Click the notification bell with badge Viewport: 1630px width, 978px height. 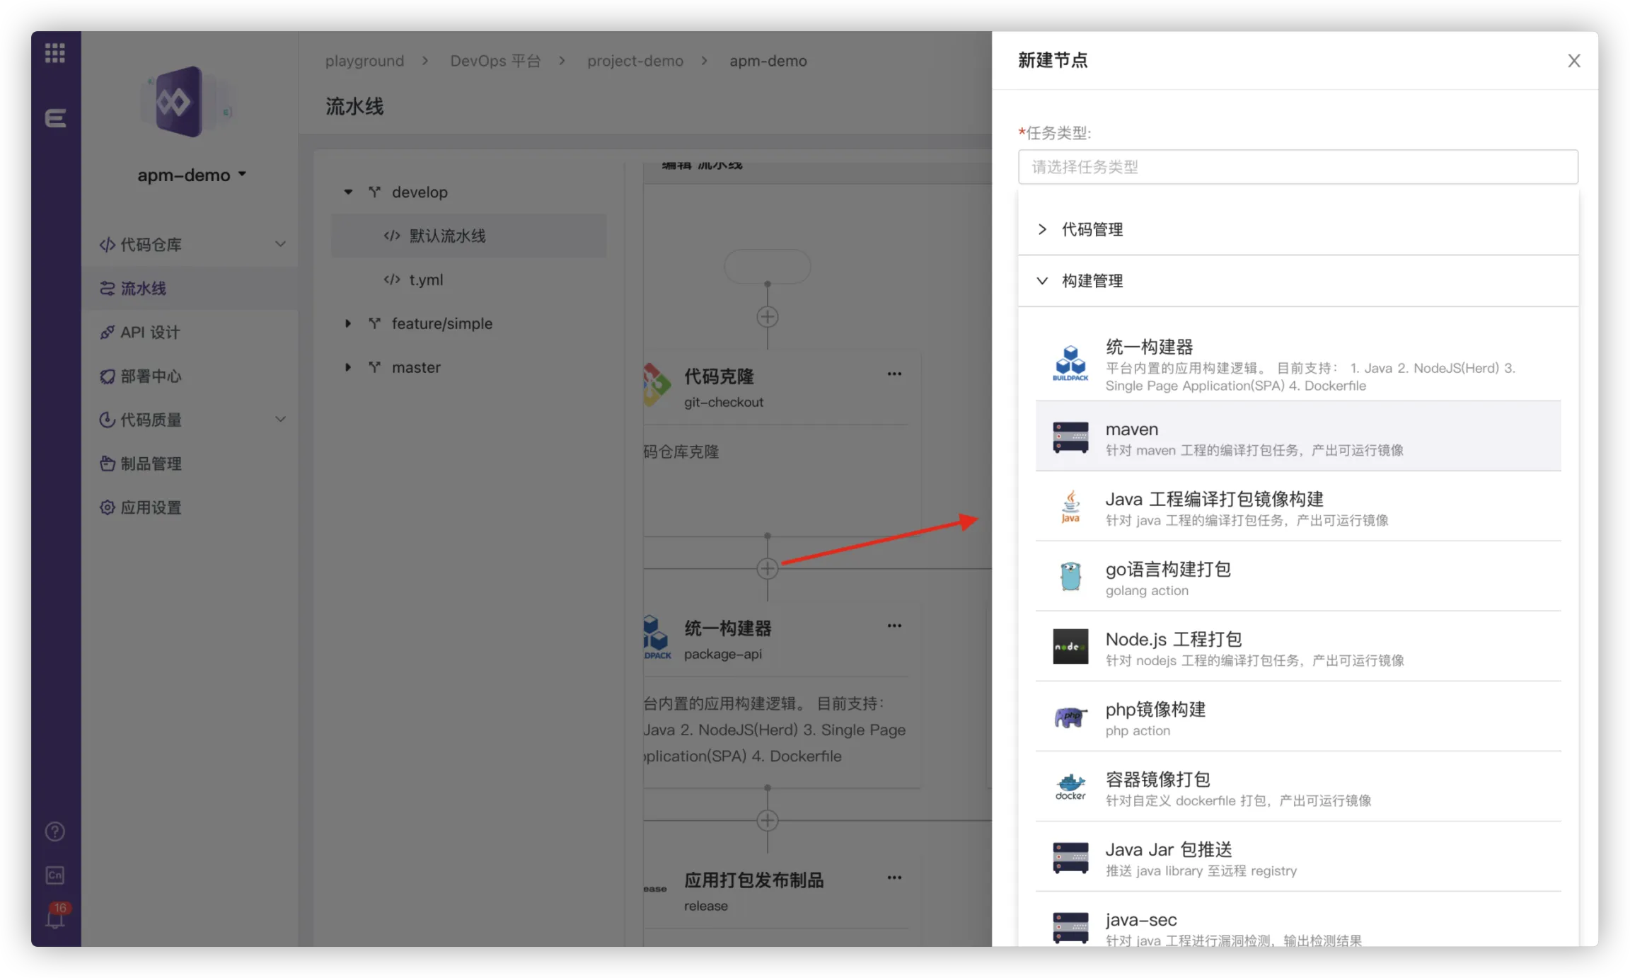click(55, 918)
